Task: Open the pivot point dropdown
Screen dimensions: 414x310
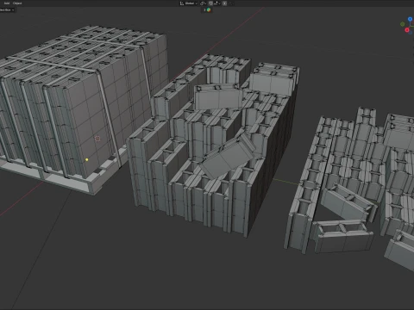Action: pyautogui.click(x=204, y=3)
